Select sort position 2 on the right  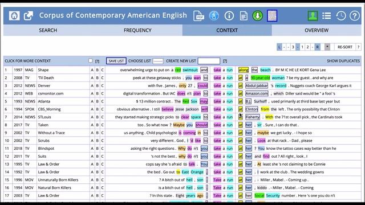tap(307, 47)
